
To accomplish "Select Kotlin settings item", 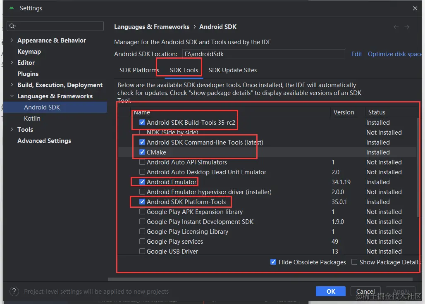I will pos(32,118).
